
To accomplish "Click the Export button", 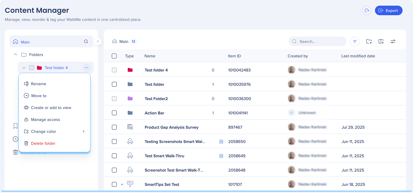I will [x=389, y=10].
